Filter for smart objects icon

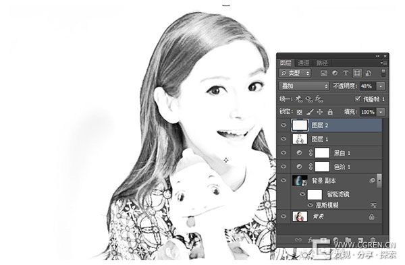pyautogui.click(x=369, y=73)
